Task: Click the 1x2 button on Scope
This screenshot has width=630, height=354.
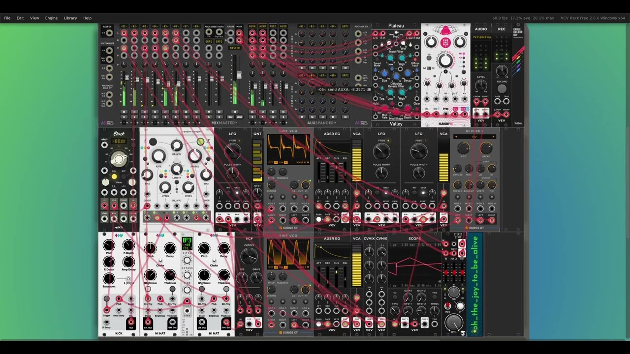Action: (x=395, y=297)
